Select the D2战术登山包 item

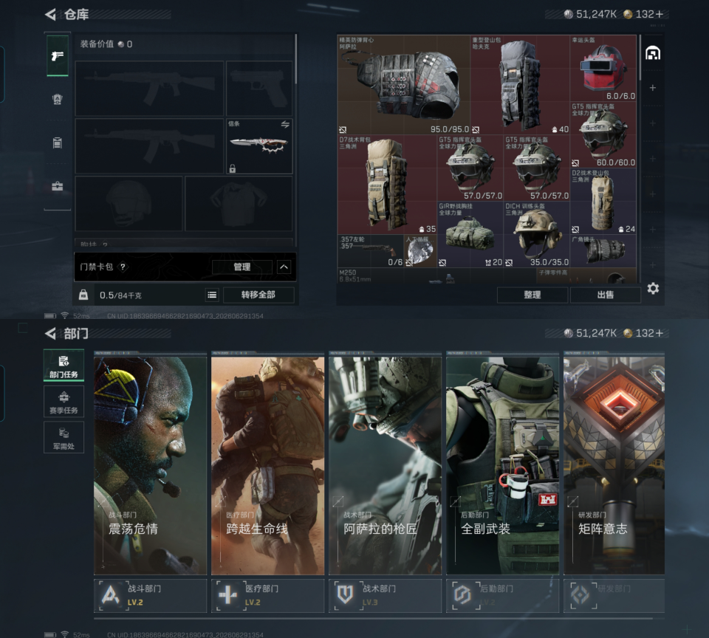(x=603, y=201)
